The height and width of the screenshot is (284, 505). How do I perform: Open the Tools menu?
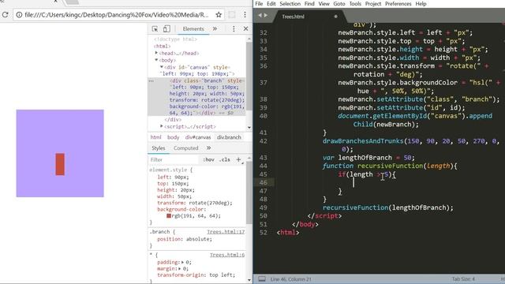(355, 4)
